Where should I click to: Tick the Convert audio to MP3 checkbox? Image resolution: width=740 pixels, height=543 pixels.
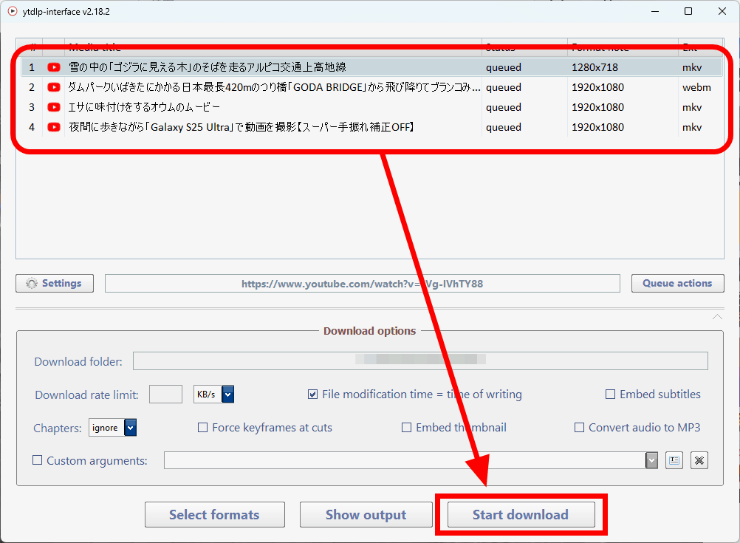tap(580, 428)
